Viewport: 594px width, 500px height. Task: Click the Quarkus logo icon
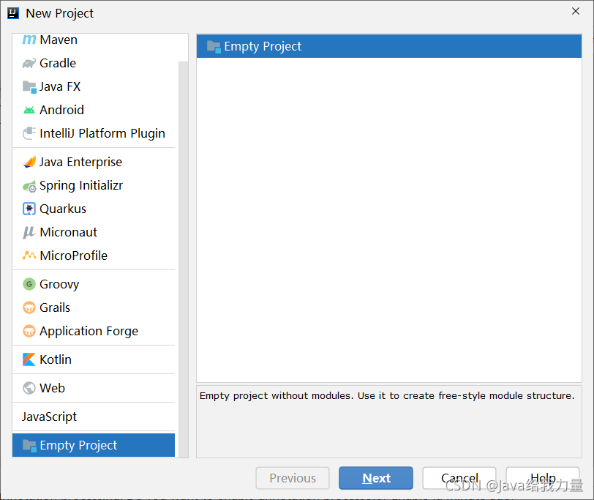pos(29,209)
